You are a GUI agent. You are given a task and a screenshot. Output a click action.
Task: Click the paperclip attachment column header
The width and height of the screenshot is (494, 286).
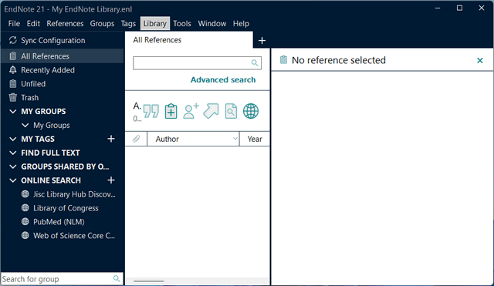(136, 139)
